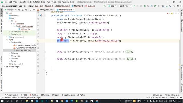Image resolution: width=183 pixels, height=103 pixels.
Task: Open Device Manager from the top toolbar
Action: (166, 6)
